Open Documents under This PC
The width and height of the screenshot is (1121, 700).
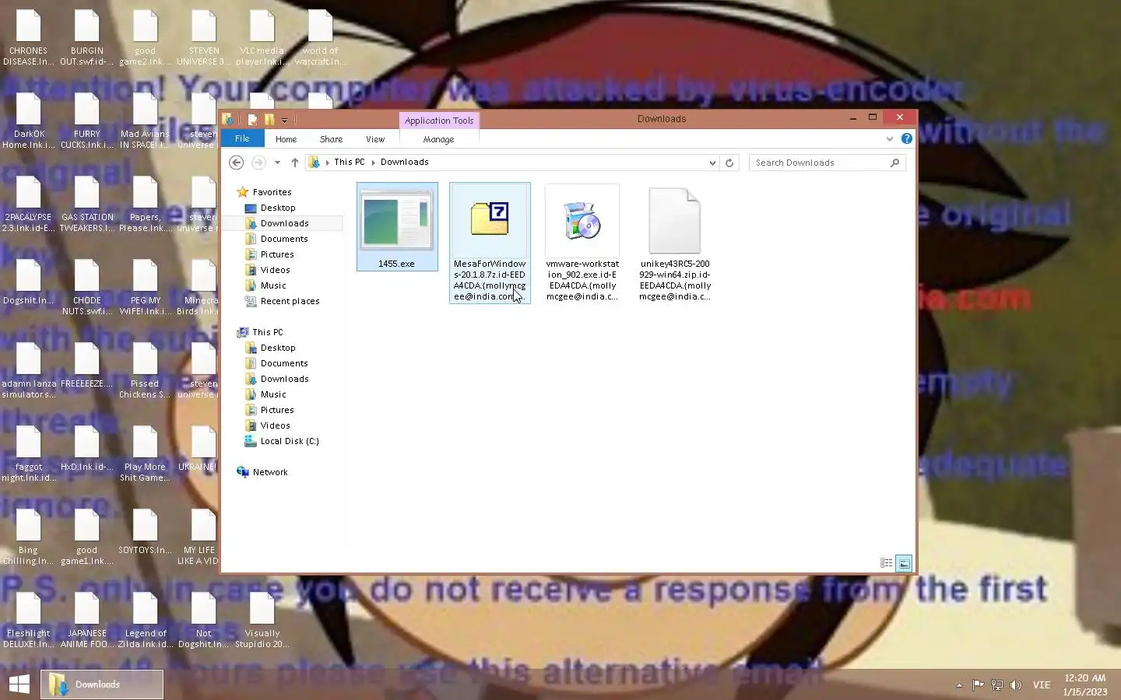(x=284, y=363)
